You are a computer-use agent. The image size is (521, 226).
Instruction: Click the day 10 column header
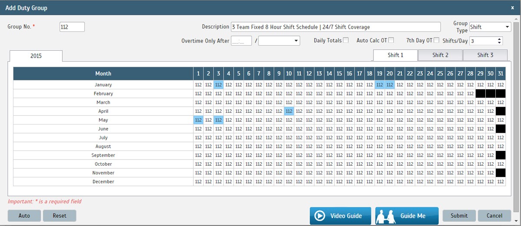289,74
